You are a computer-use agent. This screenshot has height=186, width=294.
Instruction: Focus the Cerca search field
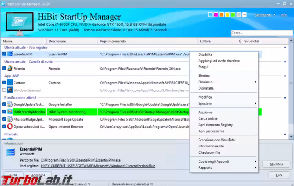click(262, 33)
